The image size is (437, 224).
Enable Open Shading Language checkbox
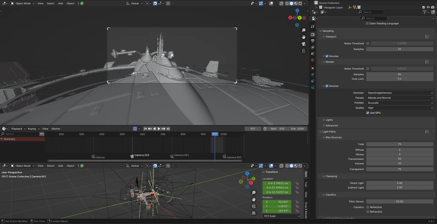click(367, 24)
